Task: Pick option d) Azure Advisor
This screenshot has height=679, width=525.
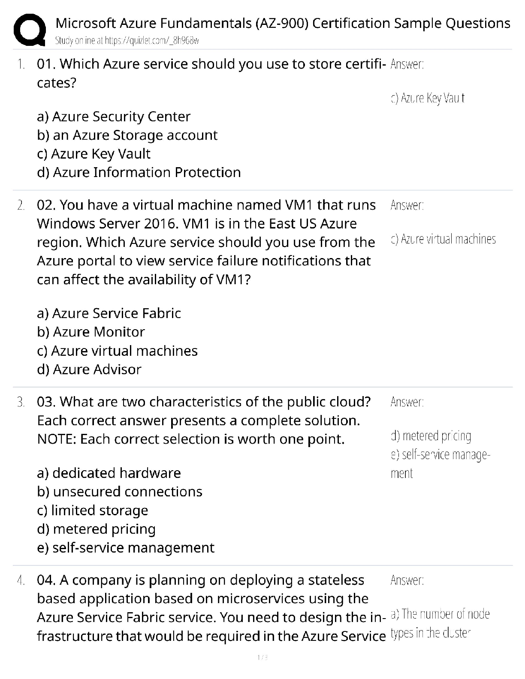Action: [x=89, y=370]
